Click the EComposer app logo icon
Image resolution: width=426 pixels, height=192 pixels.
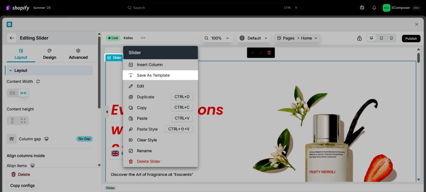(x=10, y=24)
